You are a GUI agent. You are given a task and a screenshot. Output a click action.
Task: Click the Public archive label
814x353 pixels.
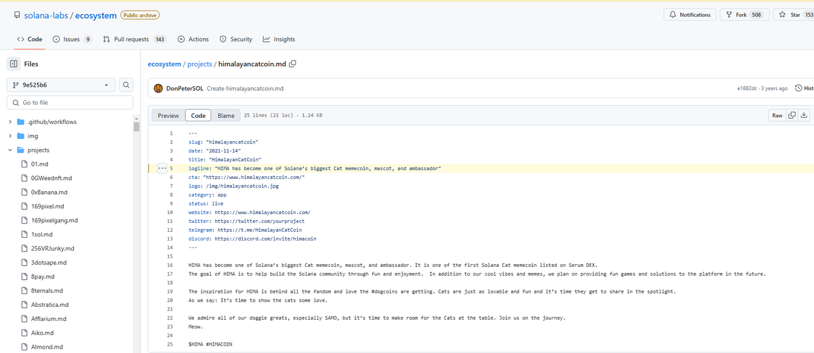pos(140,15)
